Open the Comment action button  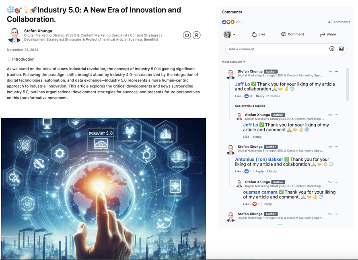click(292, 34)
